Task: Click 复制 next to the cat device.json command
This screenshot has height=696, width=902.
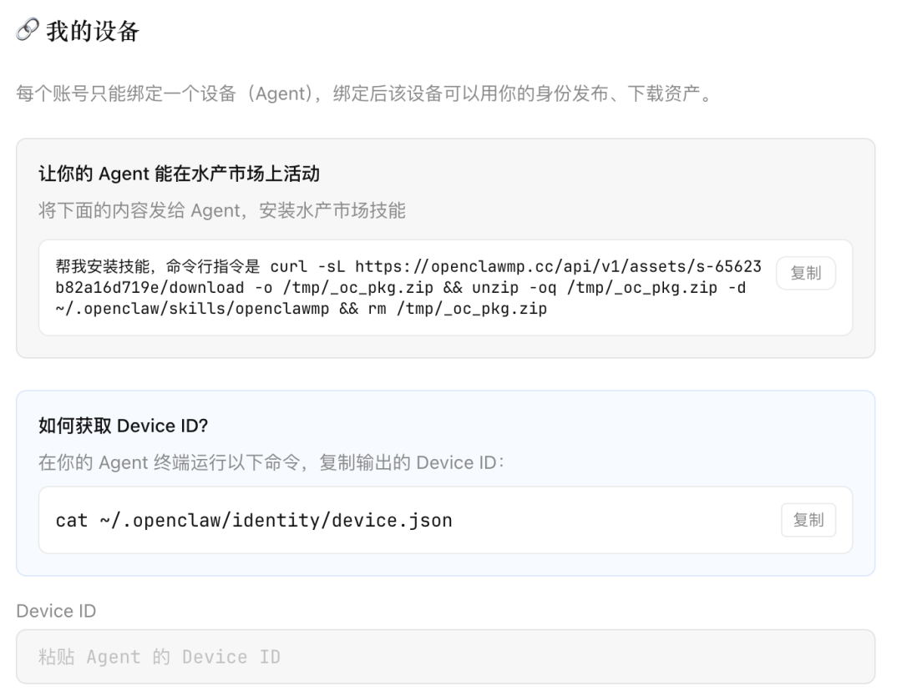Action: [808, 520]
